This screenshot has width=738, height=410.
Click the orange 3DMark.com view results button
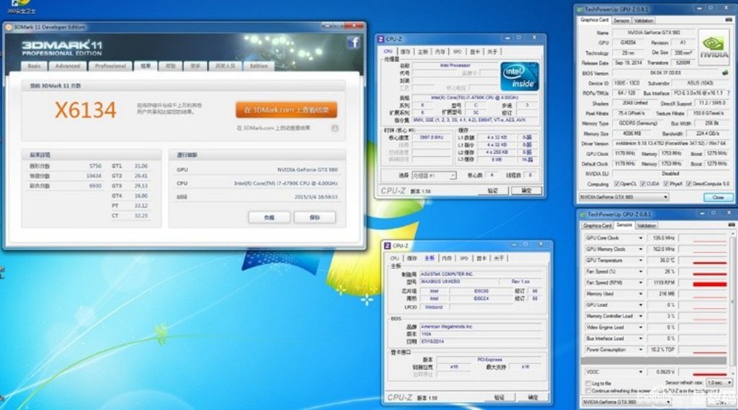[286, 110]
